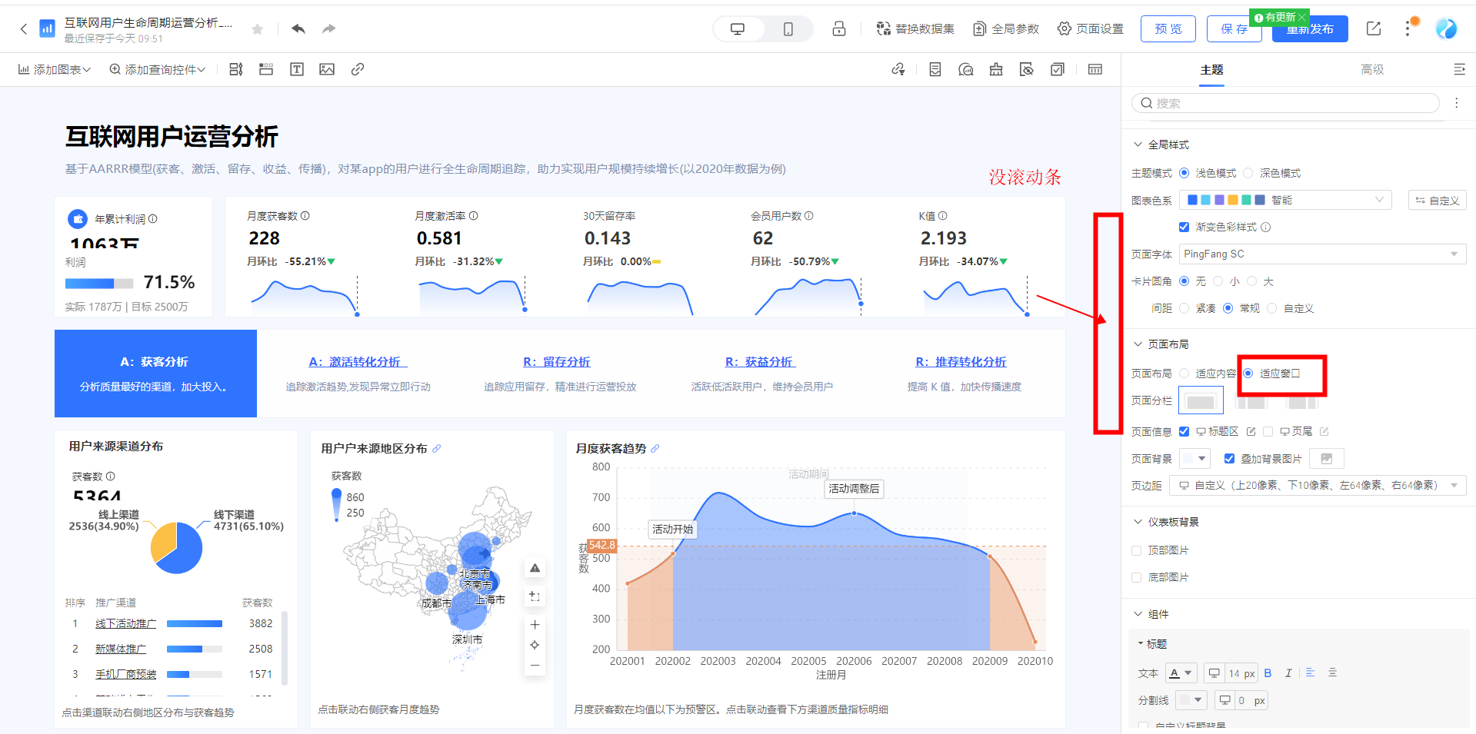Enable 顶部图片 checkbox
The height and width of the screenshot is (734, 1476).
click(x=1137, y=551)
